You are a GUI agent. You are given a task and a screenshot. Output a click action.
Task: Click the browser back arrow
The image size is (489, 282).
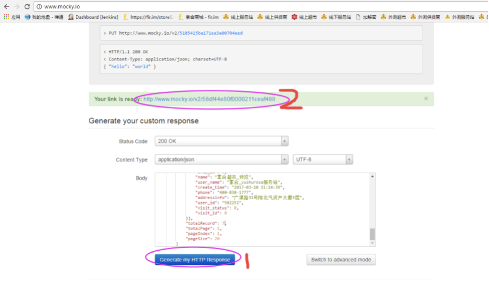pos(6,6)
